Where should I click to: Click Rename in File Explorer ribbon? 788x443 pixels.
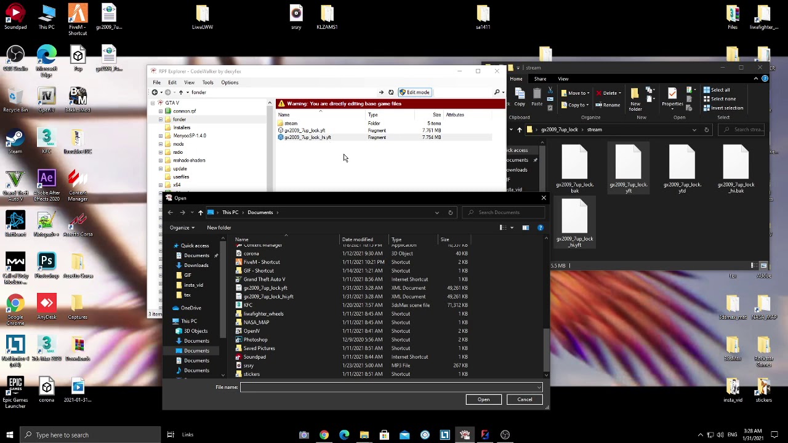(x=608, y=105)
